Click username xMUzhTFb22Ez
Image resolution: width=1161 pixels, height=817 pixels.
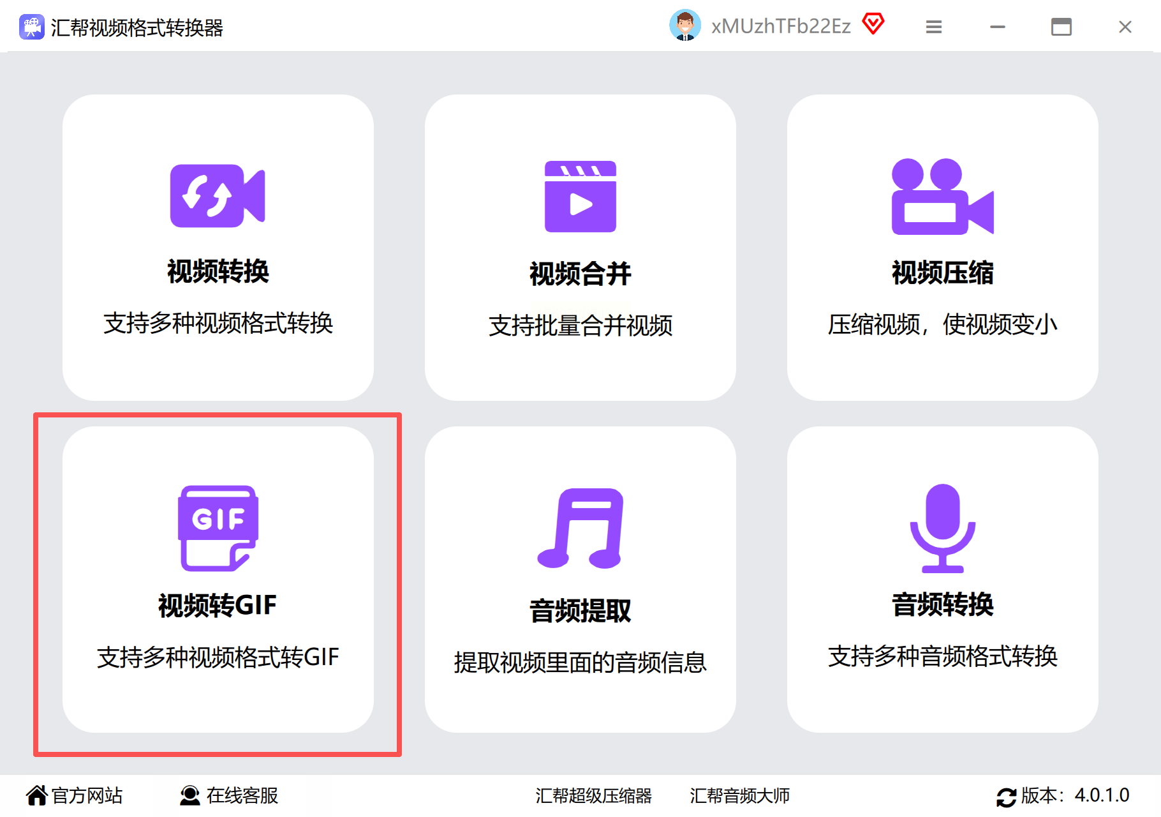(781, 26)
